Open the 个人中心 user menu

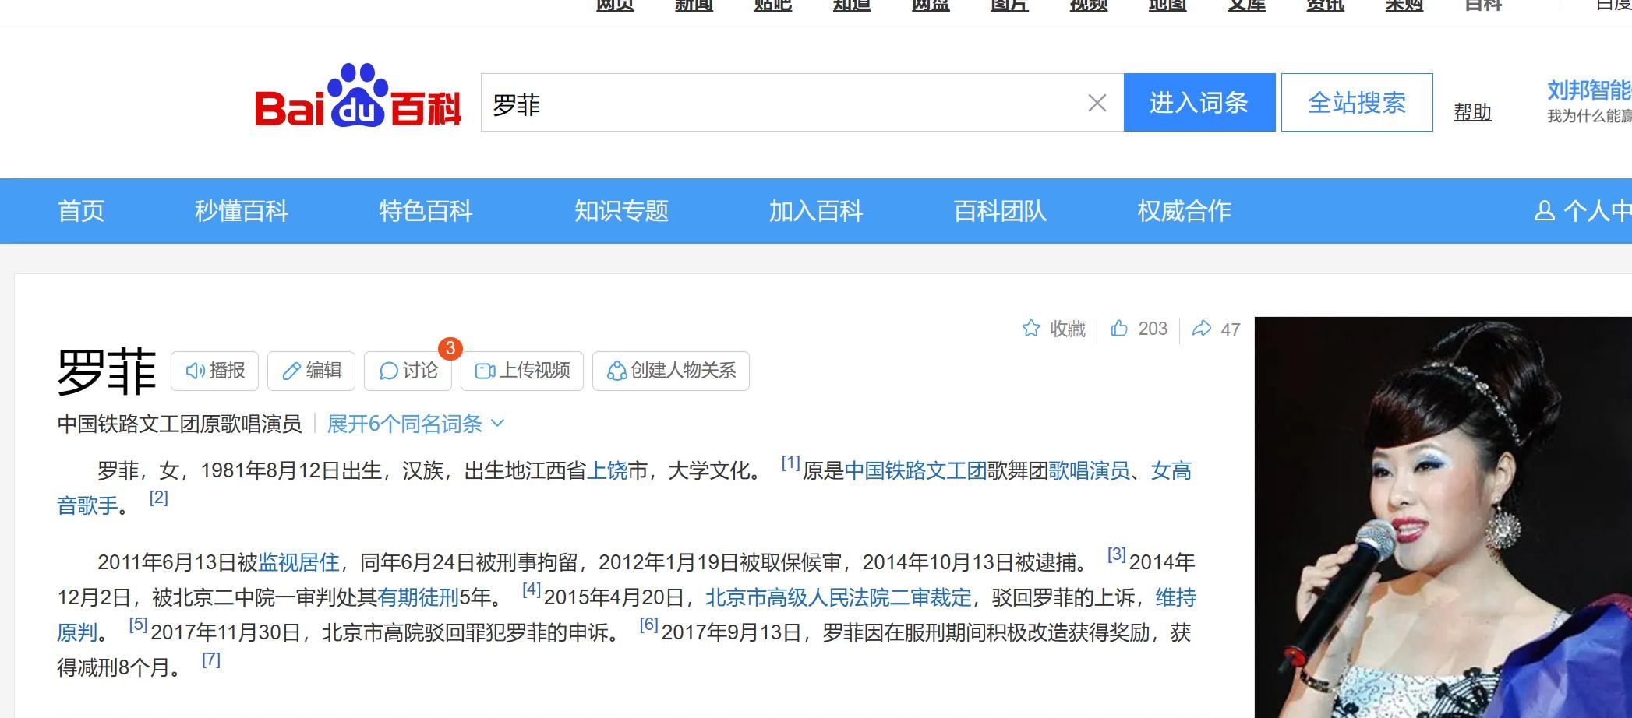(x=1582, y=211)
